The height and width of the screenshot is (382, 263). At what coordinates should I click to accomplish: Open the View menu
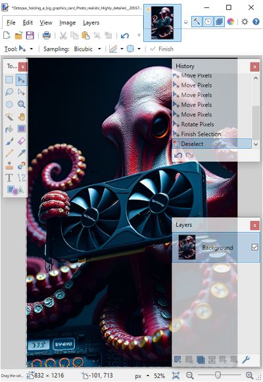click(46, 22)
